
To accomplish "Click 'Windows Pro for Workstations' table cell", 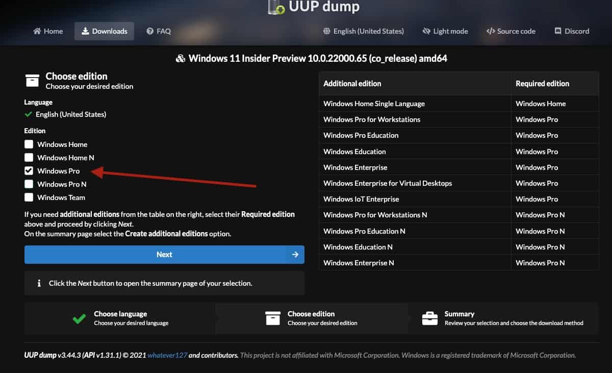I will [x=415, y=119].
